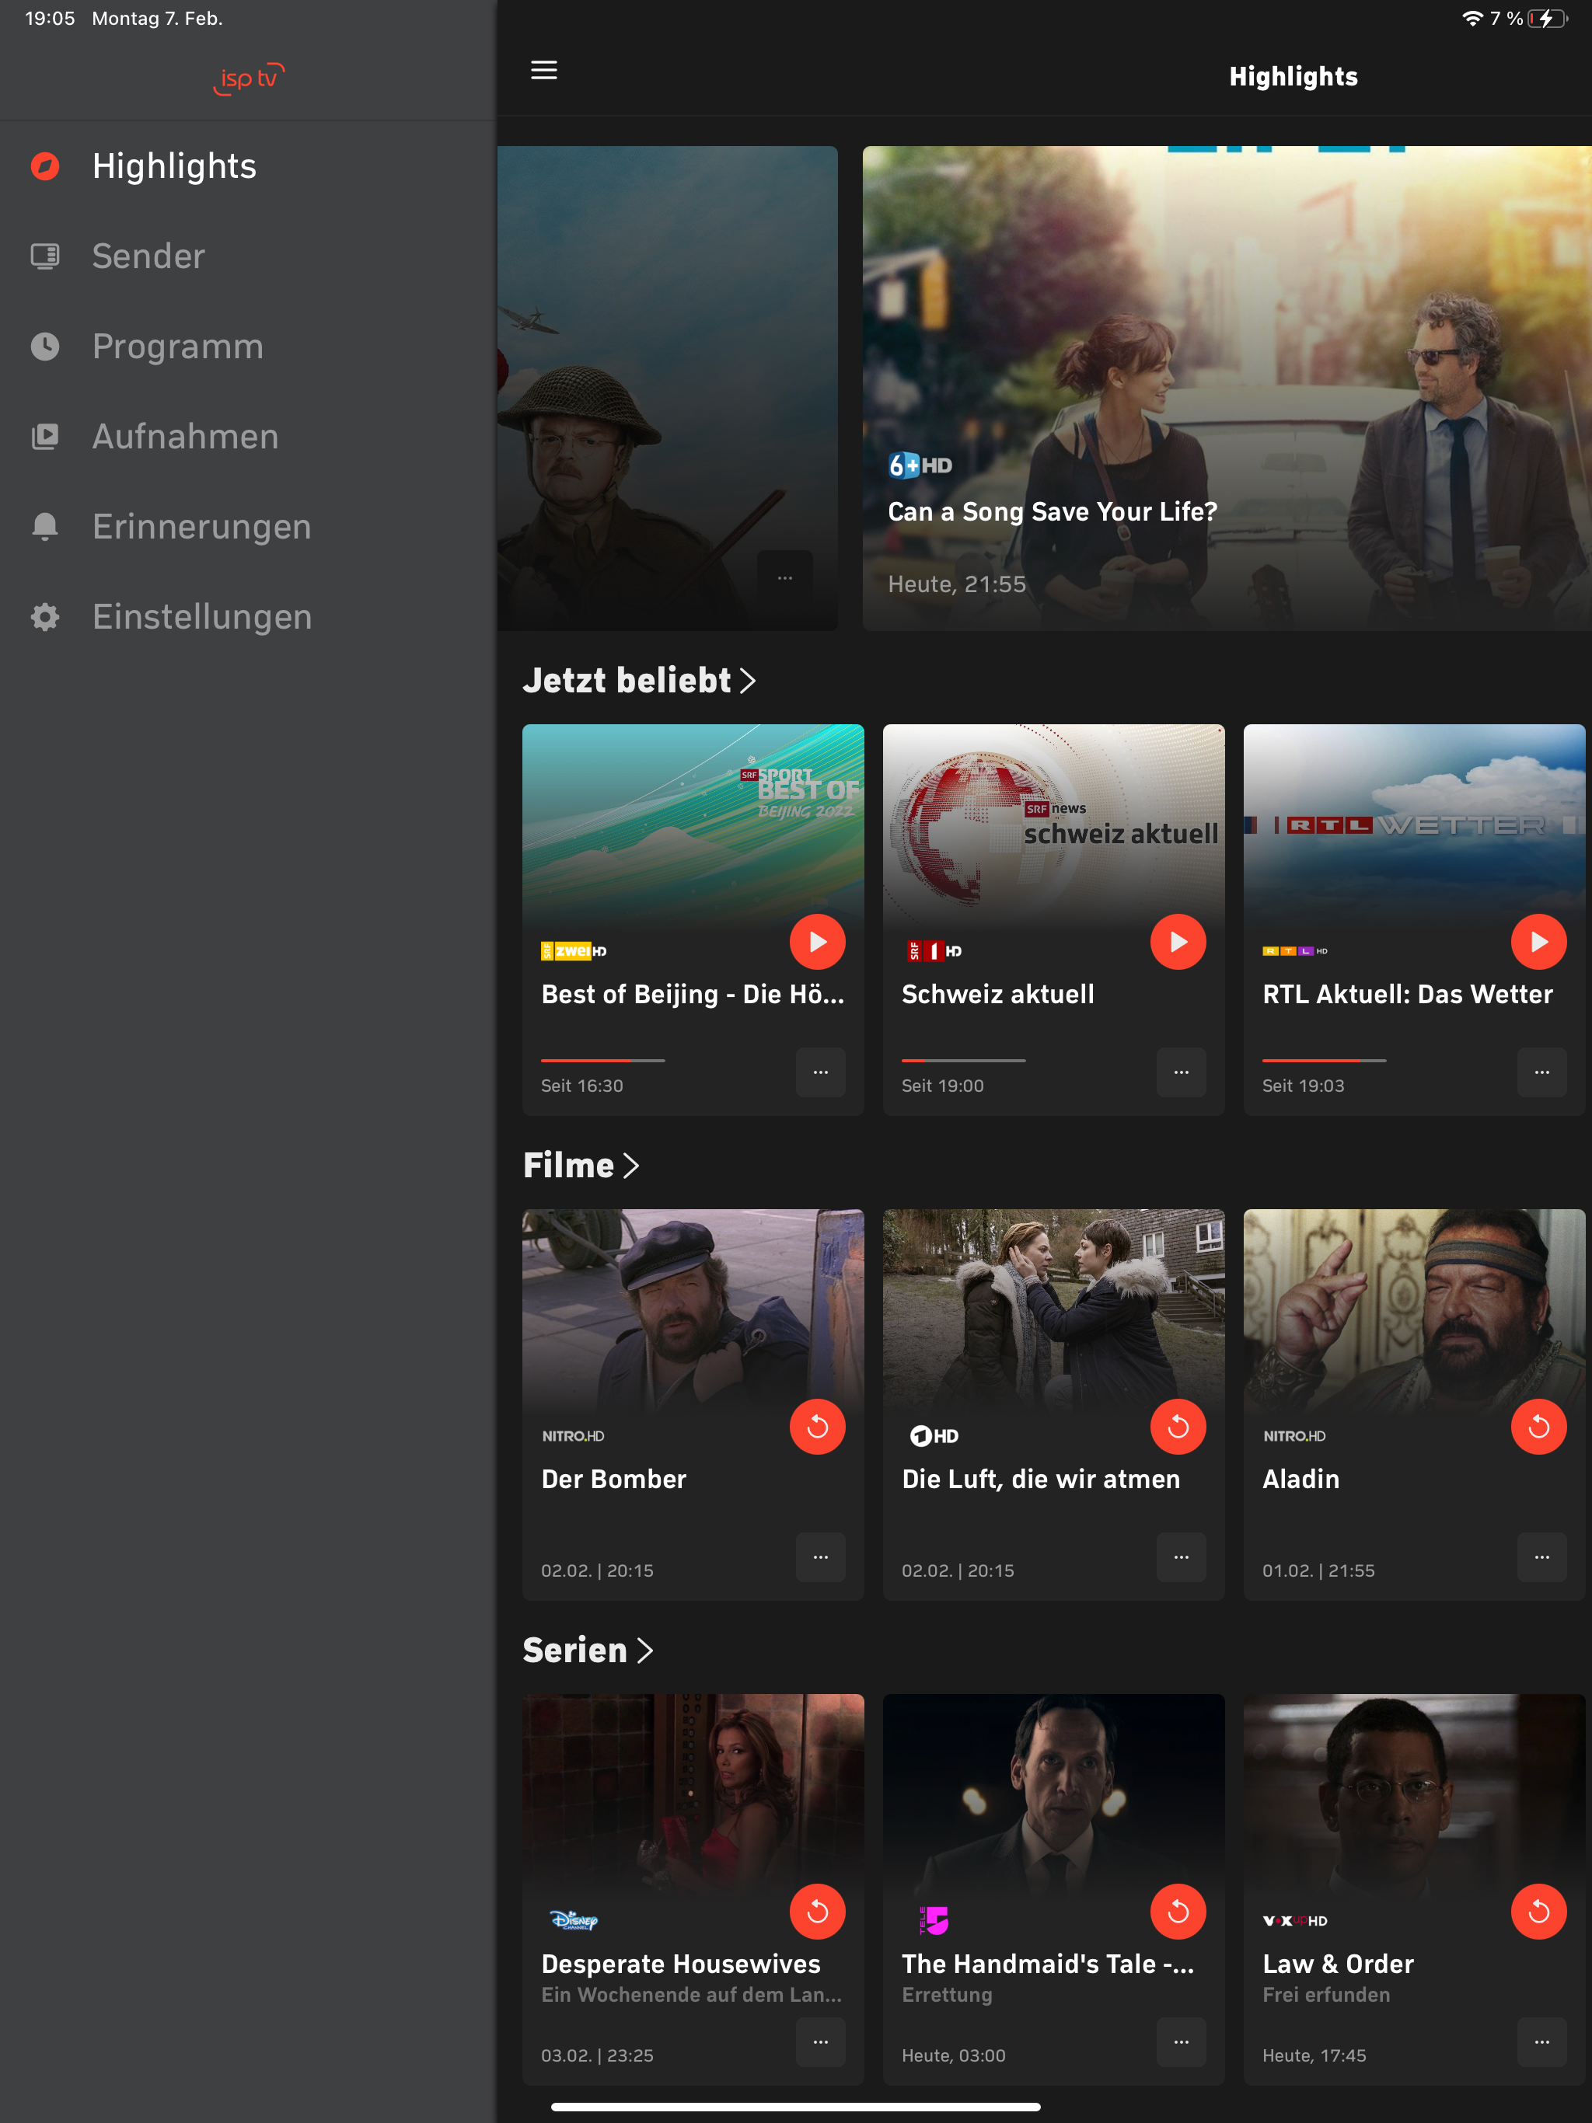Expand the Jetzt beliebt section

click(640, 681)
